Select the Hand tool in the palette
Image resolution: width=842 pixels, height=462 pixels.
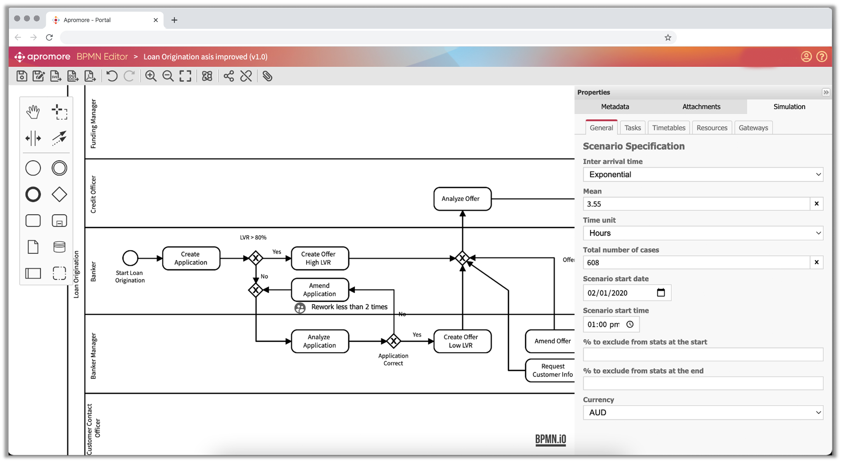pyautogui.click(x=33, y=111)
